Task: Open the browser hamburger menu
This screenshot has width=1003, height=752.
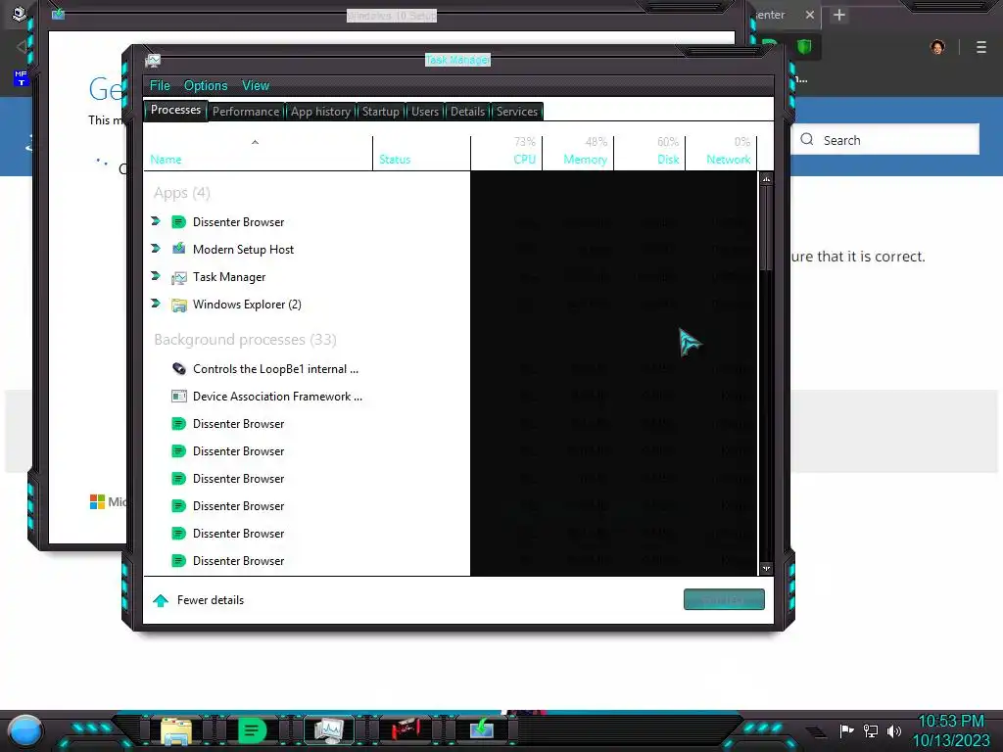Action: (x=981, y=47)
